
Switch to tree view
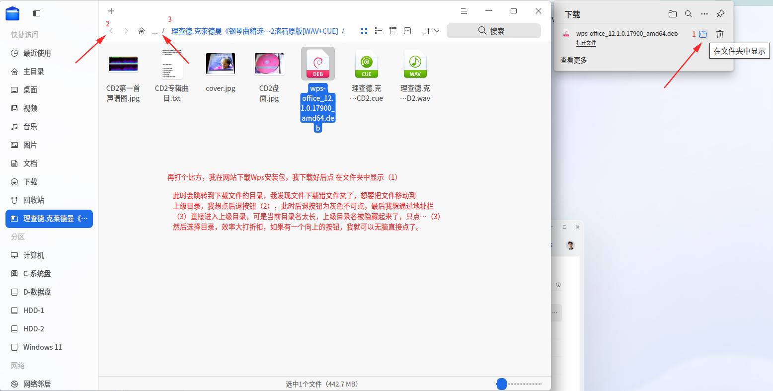pyautogui.click(x=393, y=31)
